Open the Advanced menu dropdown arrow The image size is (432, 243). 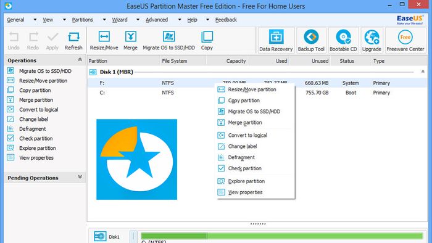coord(180,20)
